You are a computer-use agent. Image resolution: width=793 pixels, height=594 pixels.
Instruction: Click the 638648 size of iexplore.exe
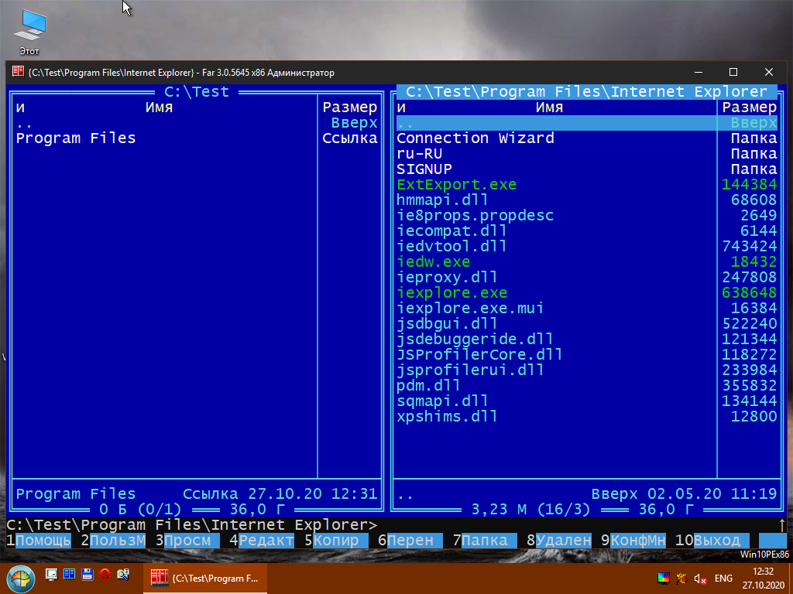[750, 293]
